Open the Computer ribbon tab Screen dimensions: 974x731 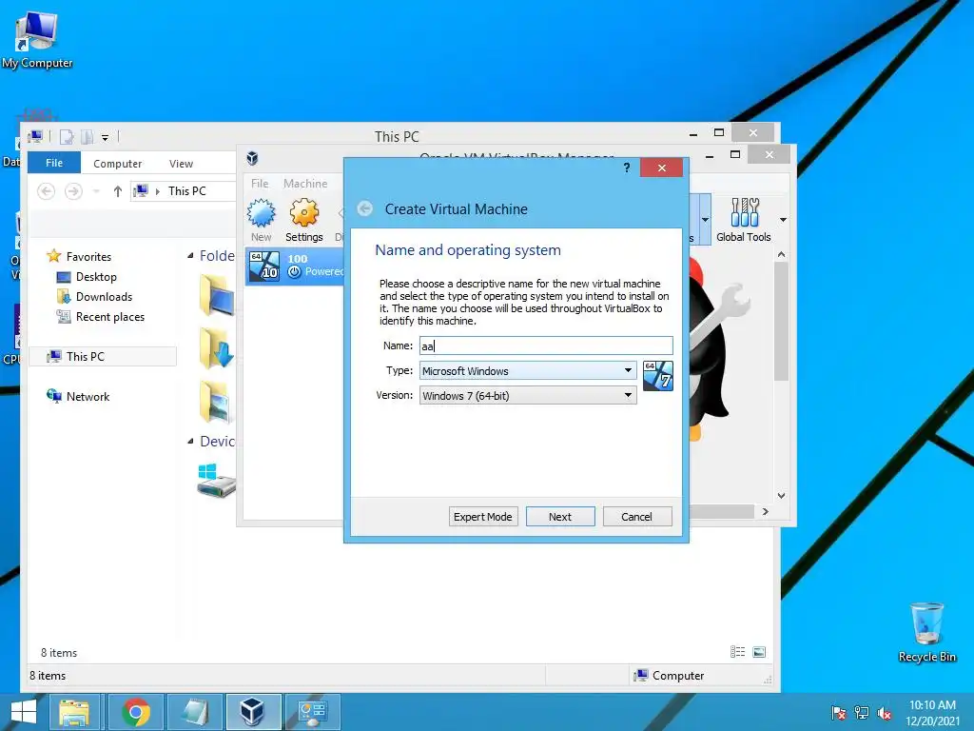pyautogui.click(x=117, y=164)
